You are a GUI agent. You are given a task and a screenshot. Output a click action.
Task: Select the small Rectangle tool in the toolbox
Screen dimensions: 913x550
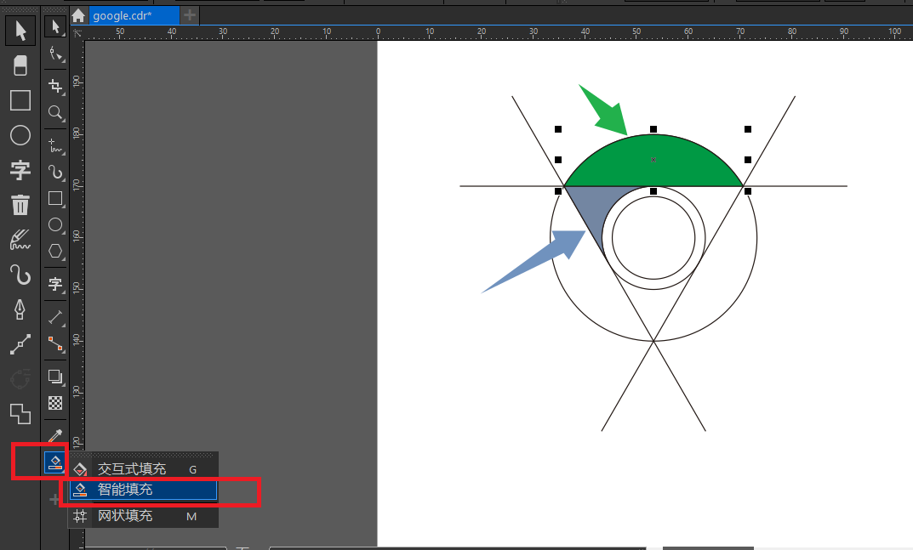pos(55,198)
